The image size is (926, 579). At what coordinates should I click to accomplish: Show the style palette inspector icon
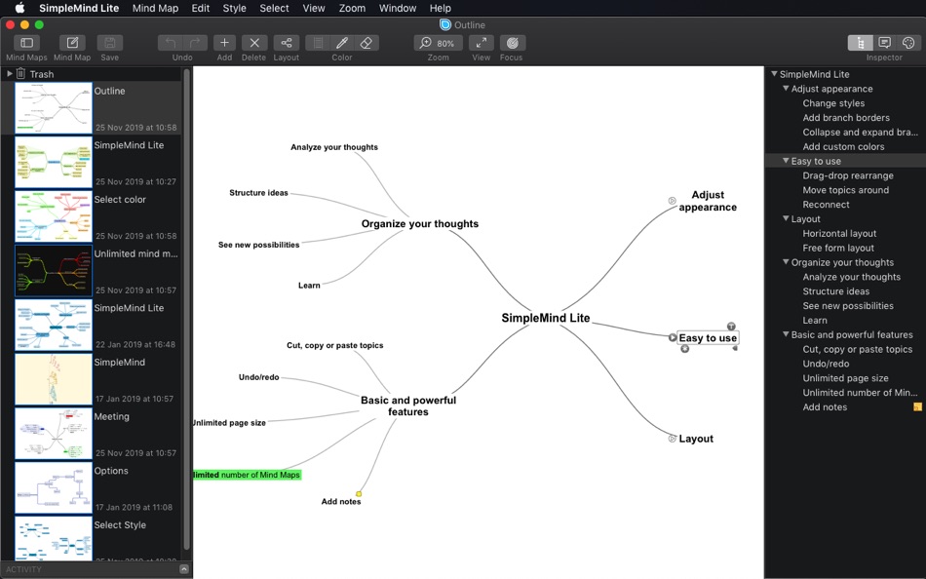pos(908,43)
